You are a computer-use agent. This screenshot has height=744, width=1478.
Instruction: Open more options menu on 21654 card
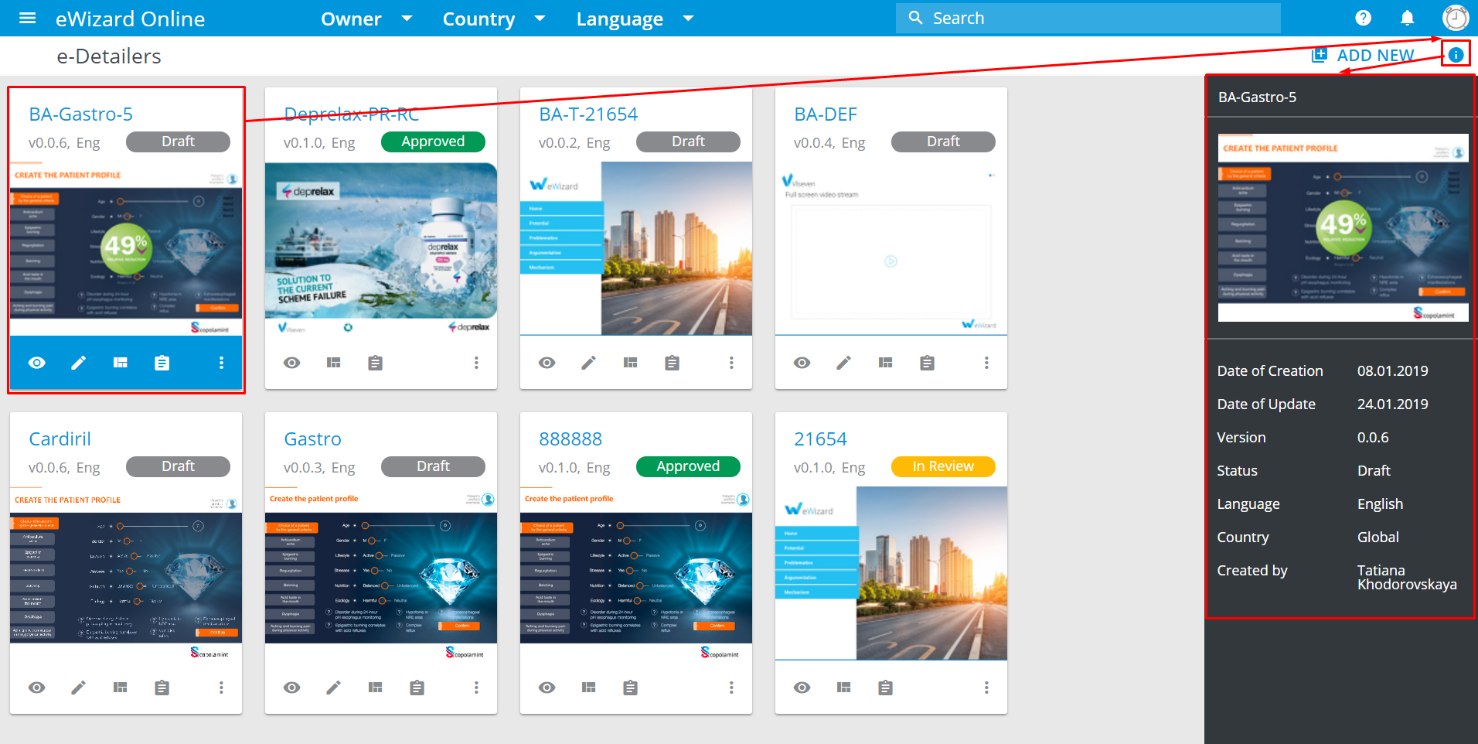pos(986,688)
